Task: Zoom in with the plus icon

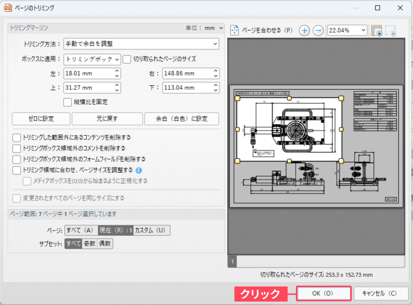Action: 304,31
